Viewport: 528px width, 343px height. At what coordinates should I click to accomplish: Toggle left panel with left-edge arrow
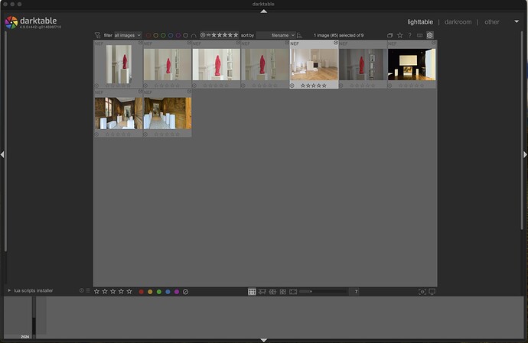point(2,154)
